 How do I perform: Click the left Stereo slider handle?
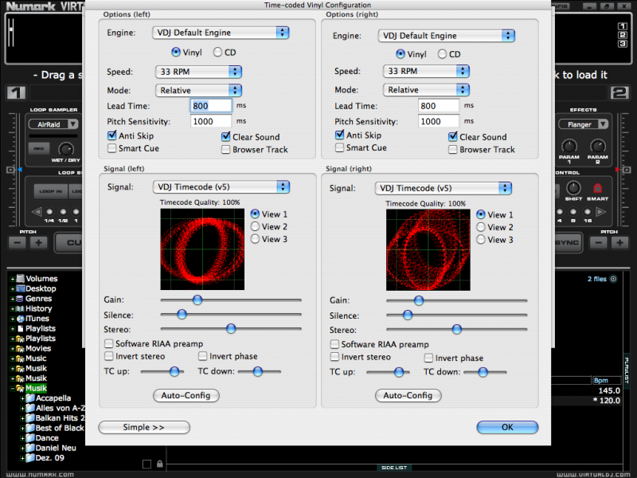coord(231,328)
